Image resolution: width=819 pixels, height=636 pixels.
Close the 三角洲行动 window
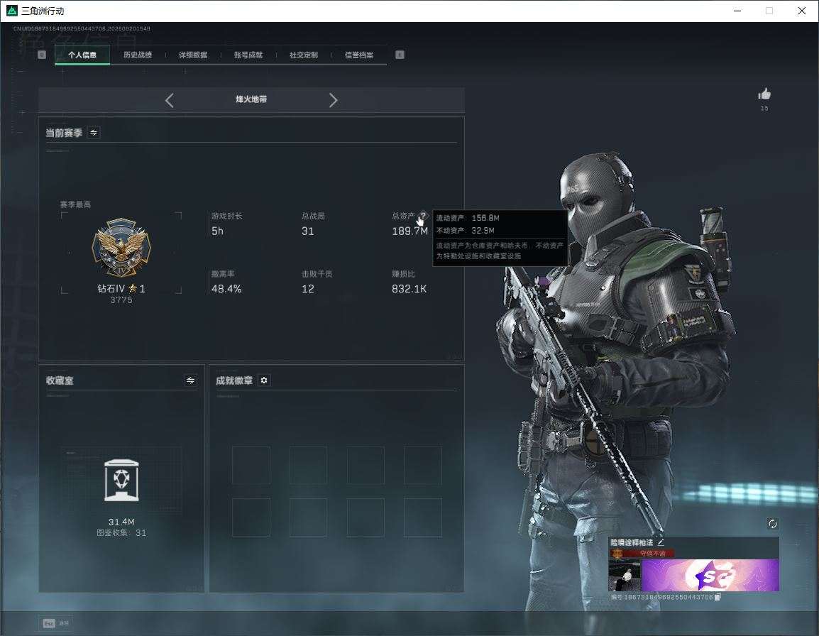(802, 11)
